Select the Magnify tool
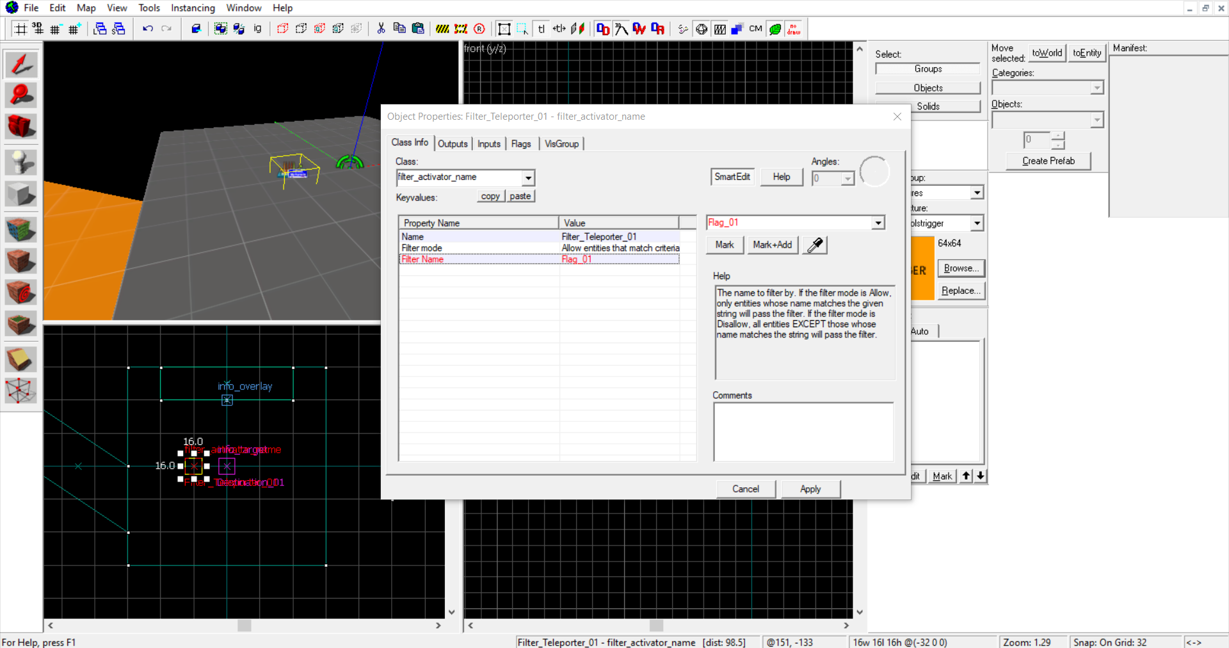Image resolution: width=1229 pixels, height=648 pixels. [x=21, y=95]
